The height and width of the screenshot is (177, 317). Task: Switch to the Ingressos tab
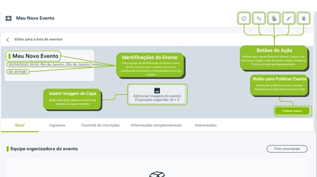(x=57, y=125)
